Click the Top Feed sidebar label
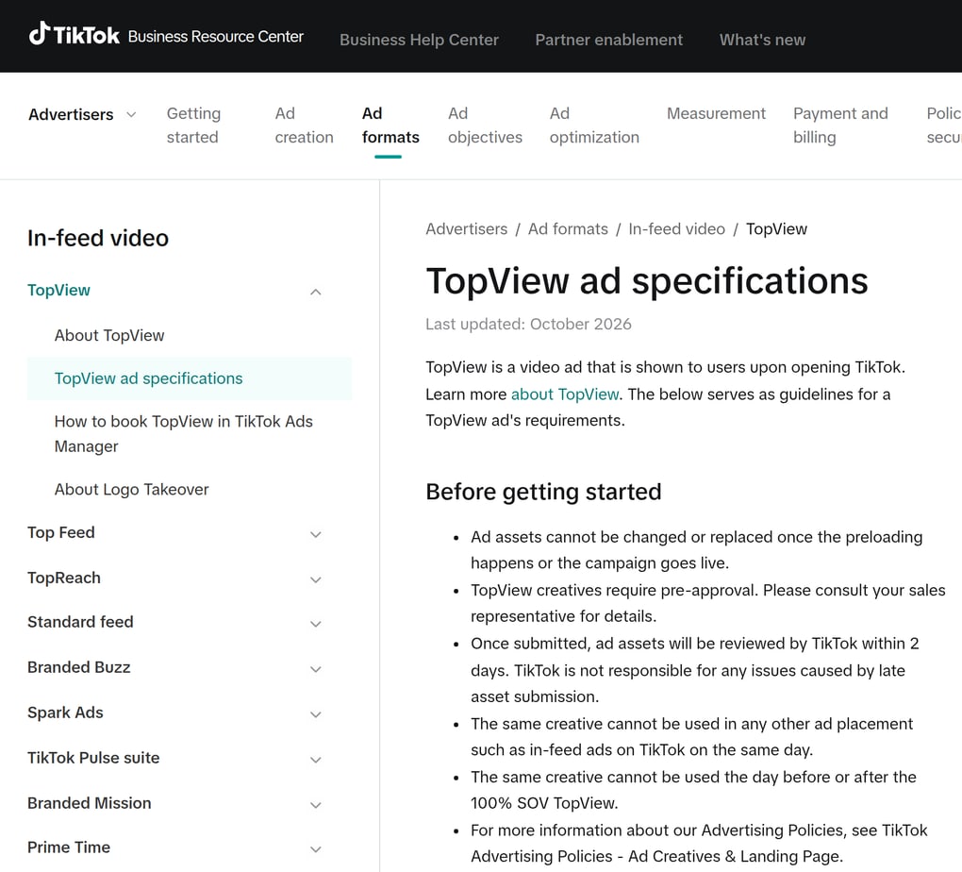 (60, 532)
